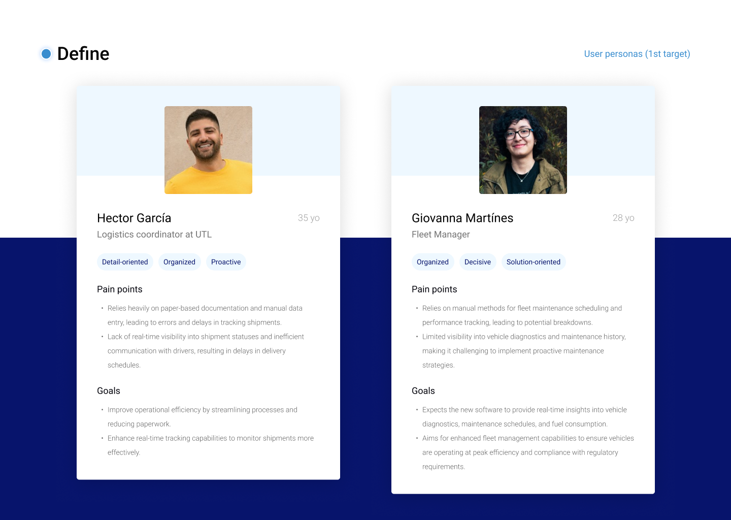Select the Logistics coordinator at UTL subtitle

[154, 235]
